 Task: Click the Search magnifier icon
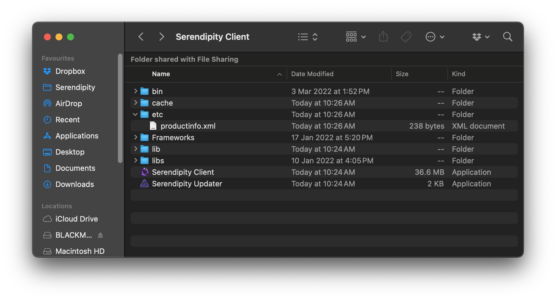click(507, 37)
